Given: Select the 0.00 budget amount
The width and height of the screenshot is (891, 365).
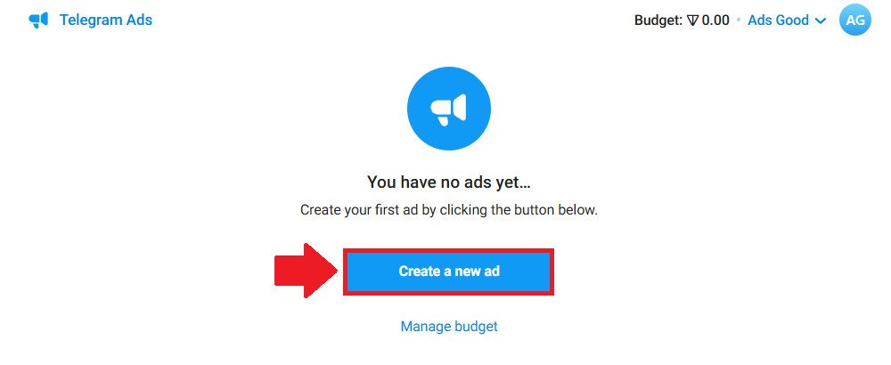Looking at the screenshot, I should coord(715,20).
